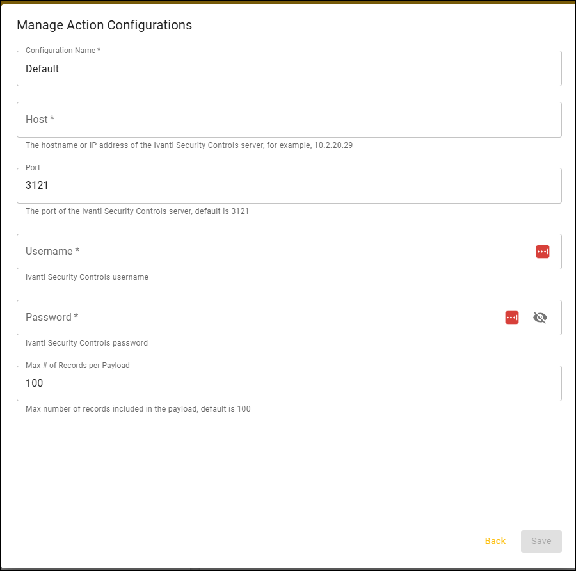This screenshot has height=571, width=576.
Task: Toggle password visibility with the eye icon
Action: tap(540, 318)
